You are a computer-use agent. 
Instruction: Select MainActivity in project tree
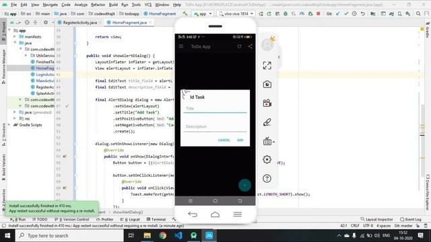[x=42, y=81]
